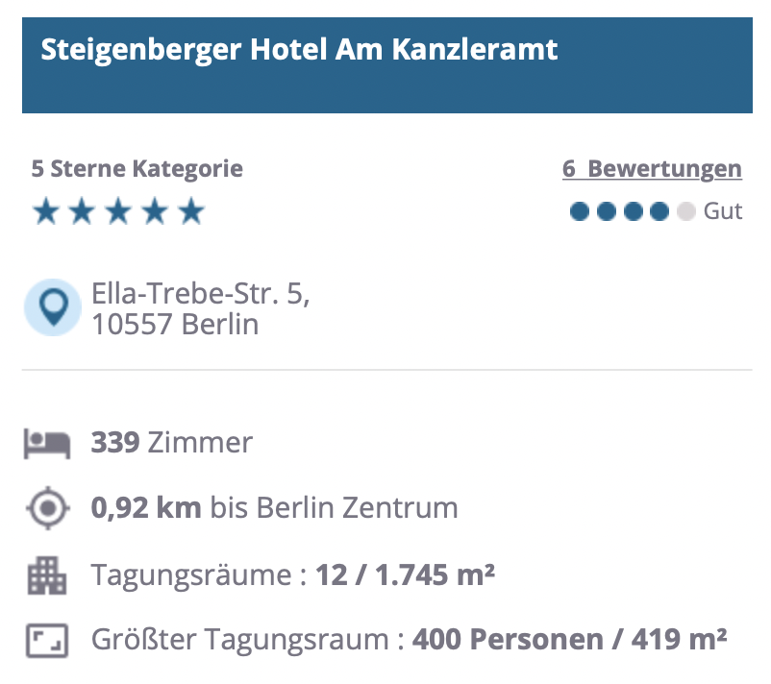Click Tagungsräume 12 / 1.745 m² text
The height and width of the screenshot is (684, 771).
(x=293, y=574)
